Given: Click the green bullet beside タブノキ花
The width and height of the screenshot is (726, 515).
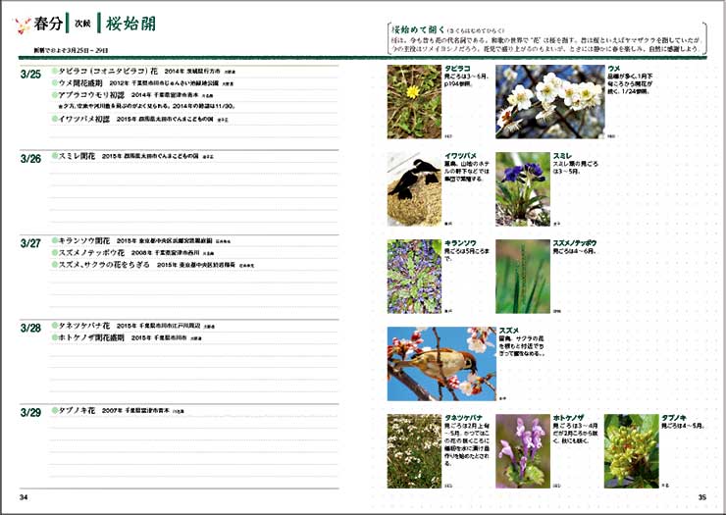Looking at the screenshot, I should pos(55,410).
